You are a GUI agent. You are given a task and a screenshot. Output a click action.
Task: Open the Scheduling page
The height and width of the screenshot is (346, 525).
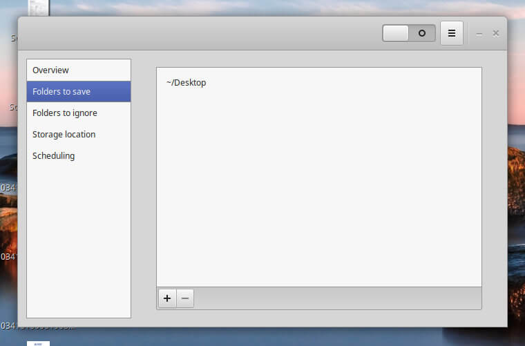(x=78, y=156)
